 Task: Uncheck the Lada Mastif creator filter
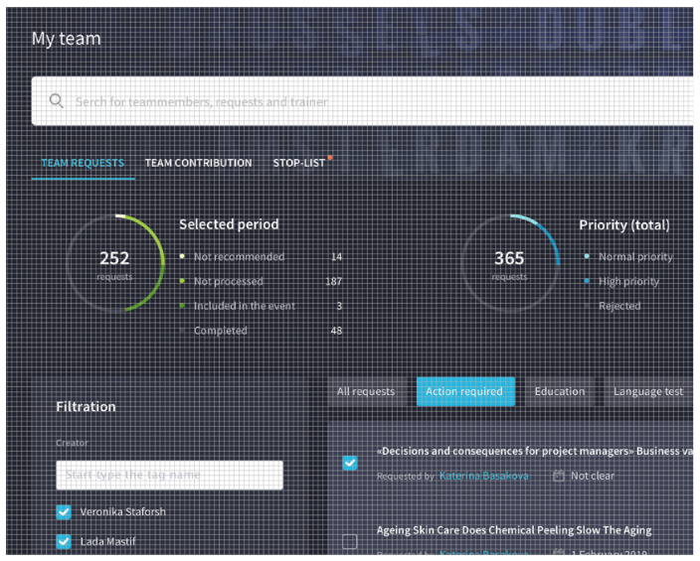point(64,542)
